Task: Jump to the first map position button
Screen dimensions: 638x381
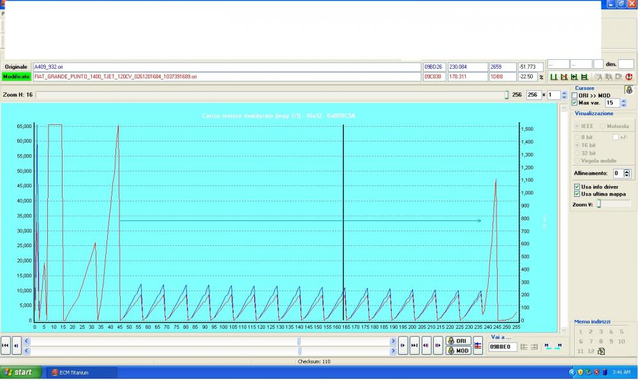Action: coord(5,346)
